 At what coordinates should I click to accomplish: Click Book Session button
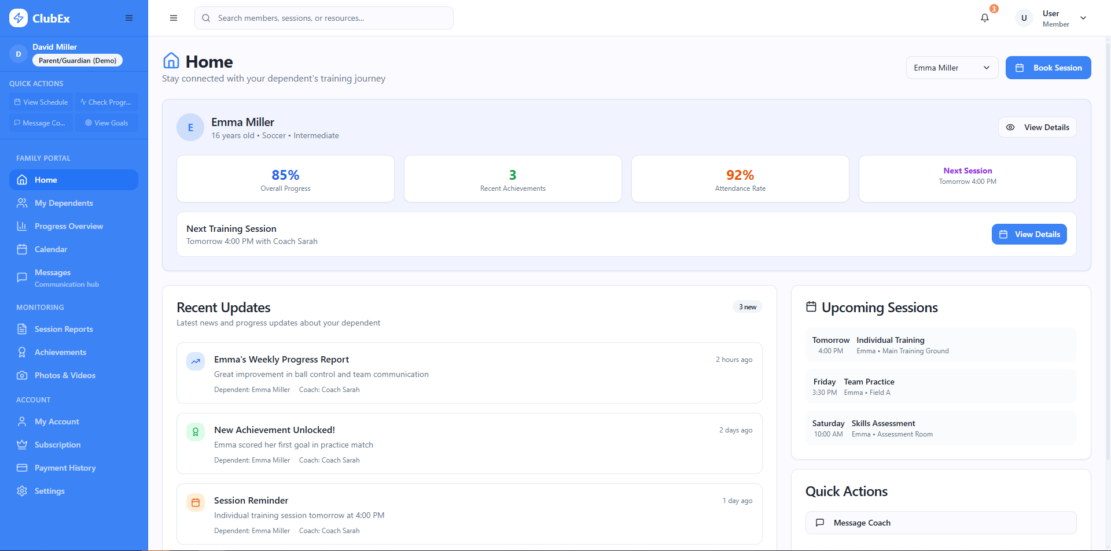pos(1048,68)
